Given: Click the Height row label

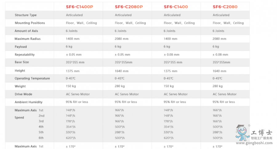Looking at the screenshot, I should (x=20, y=71).
